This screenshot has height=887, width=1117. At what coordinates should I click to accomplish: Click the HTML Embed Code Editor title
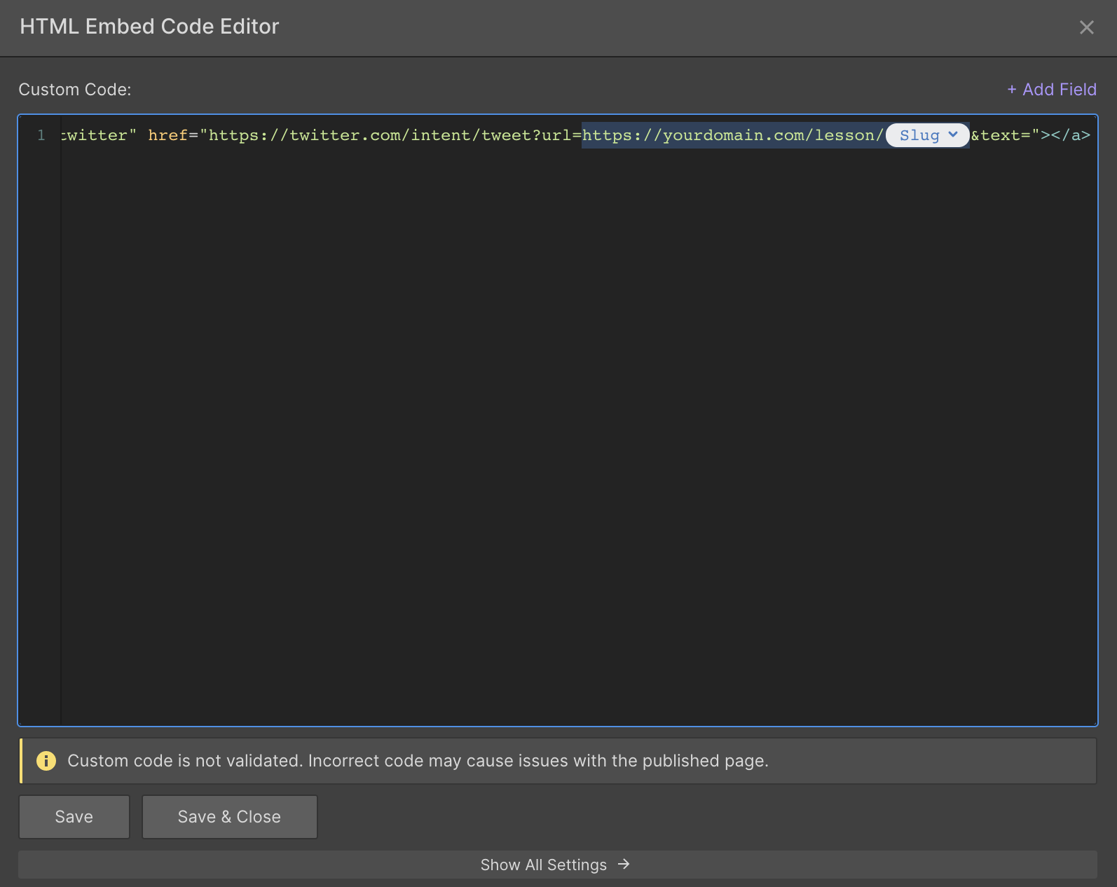(x=149, y=27)
